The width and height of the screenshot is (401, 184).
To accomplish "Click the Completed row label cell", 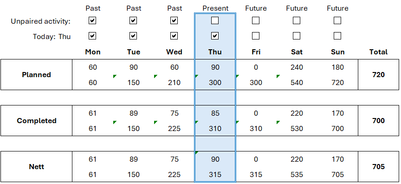I will click(x=37, y=120).
